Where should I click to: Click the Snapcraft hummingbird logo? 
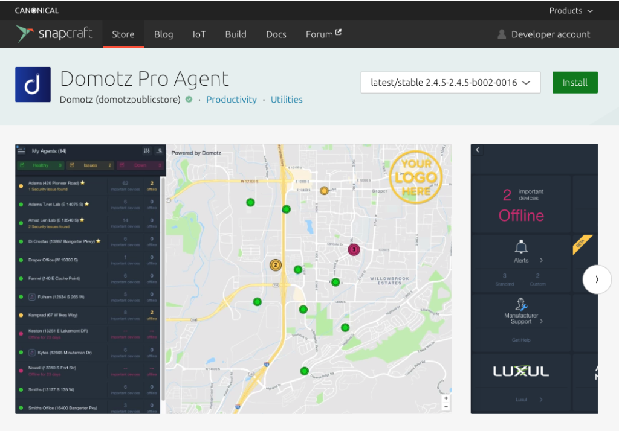pos(24,34)
